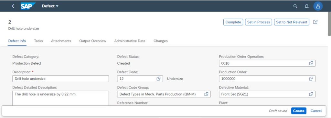Open value help for Defective Material
This screenshot has width=331, height=118.
pyautogui.click(x=311, y=94)
